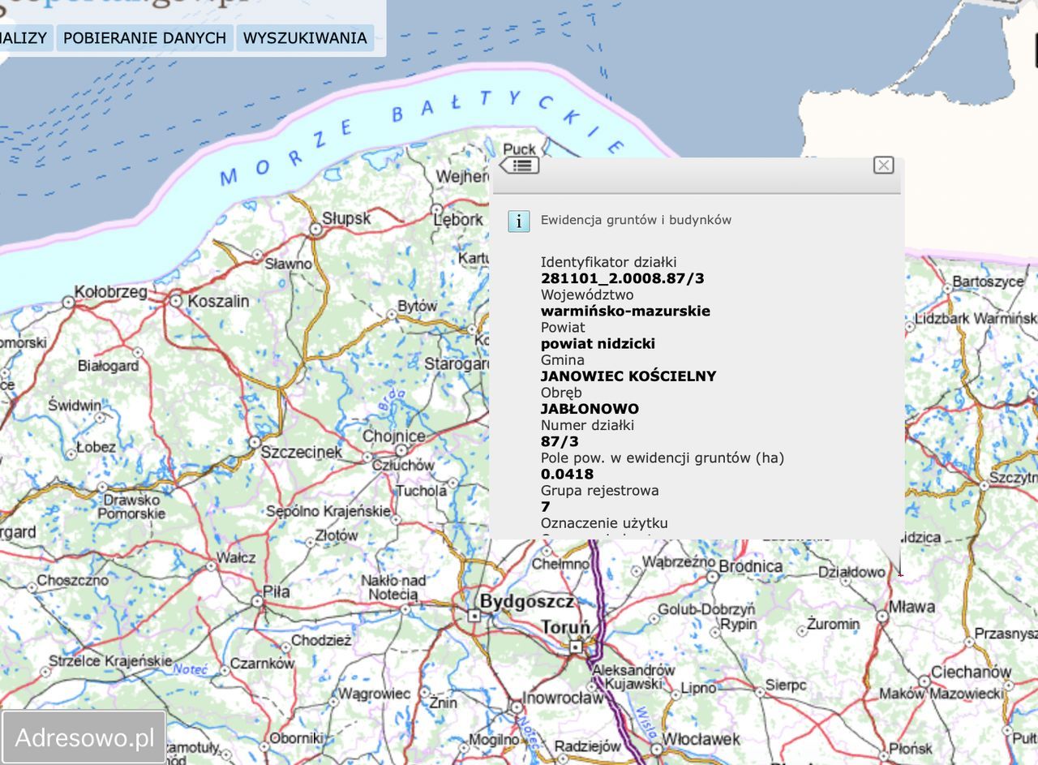Click the Kołobrzeg city marker circle

point(69,302)
